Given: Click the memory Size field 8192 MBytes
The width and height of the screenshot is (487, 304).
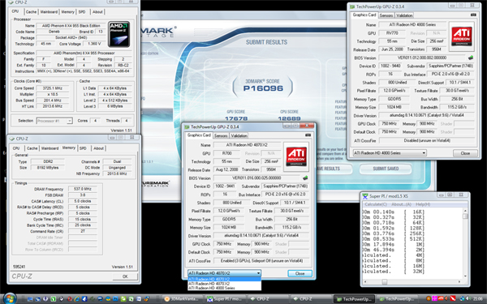Looking at the screenshot, I should pos(50,168).
